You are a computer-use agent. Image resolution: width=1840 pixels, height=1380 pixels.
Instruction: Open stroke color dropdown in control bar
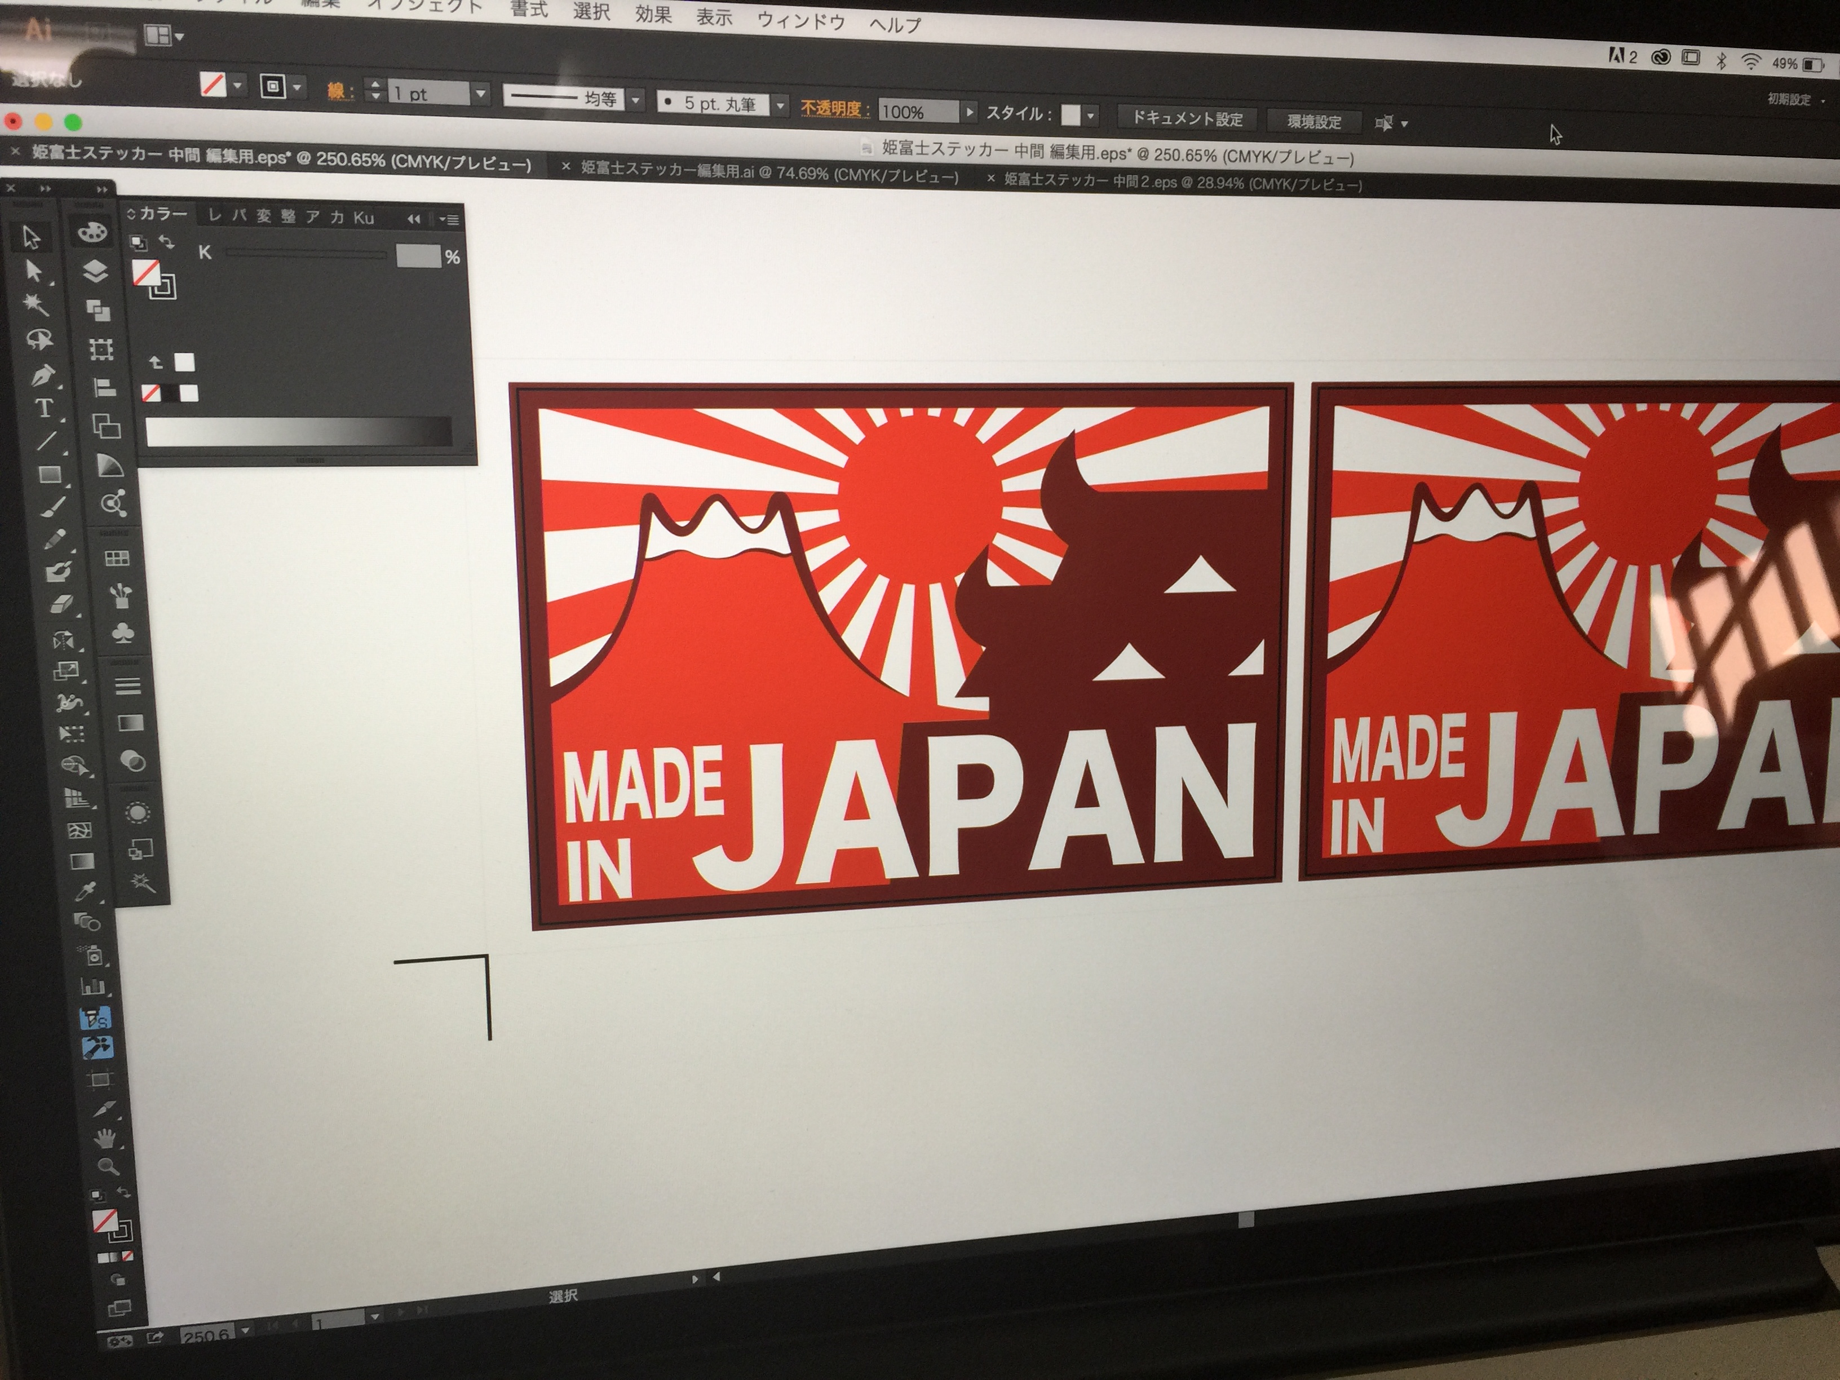(297, 87)
